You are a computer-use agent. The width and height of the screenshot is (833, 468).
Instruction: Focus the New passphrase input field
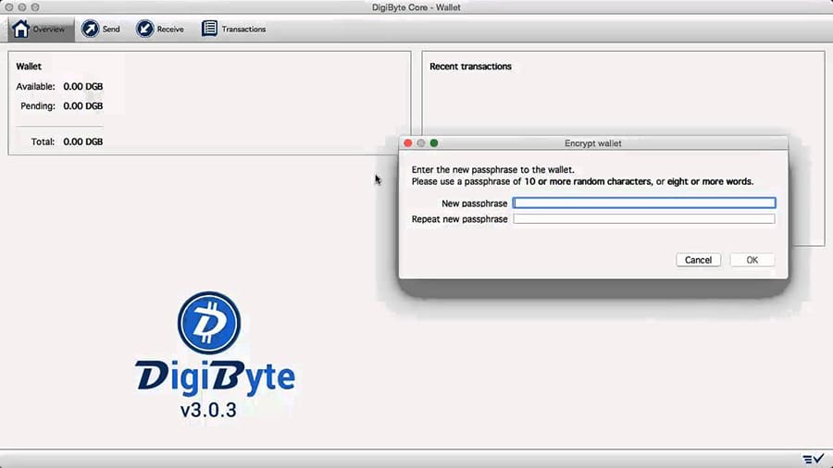click(644, 203)
